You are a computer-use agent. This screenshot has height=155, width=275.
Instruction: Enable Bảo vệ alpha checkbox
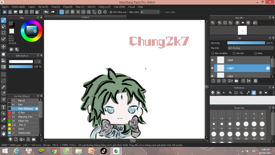tap(213, 53)
